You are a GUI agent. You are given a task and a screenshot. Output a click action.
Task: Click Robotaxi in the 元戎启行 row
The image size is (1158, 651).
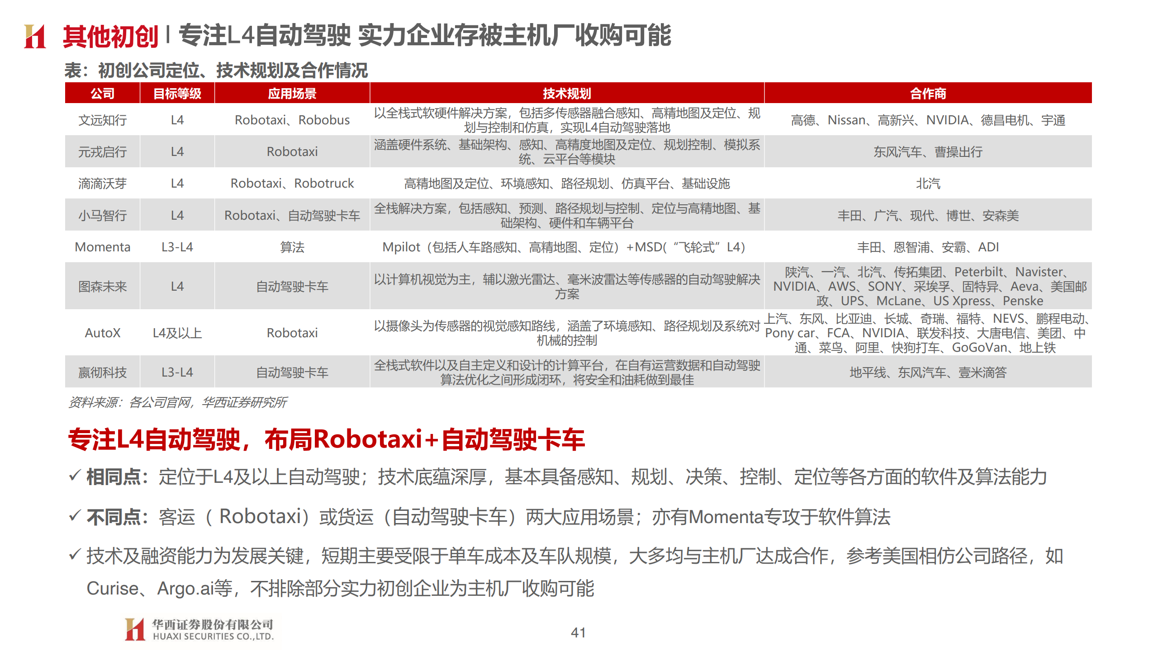point(292,151)
